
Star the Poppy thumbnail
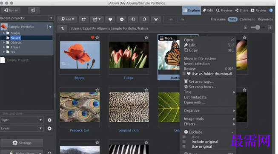(97, 37)
